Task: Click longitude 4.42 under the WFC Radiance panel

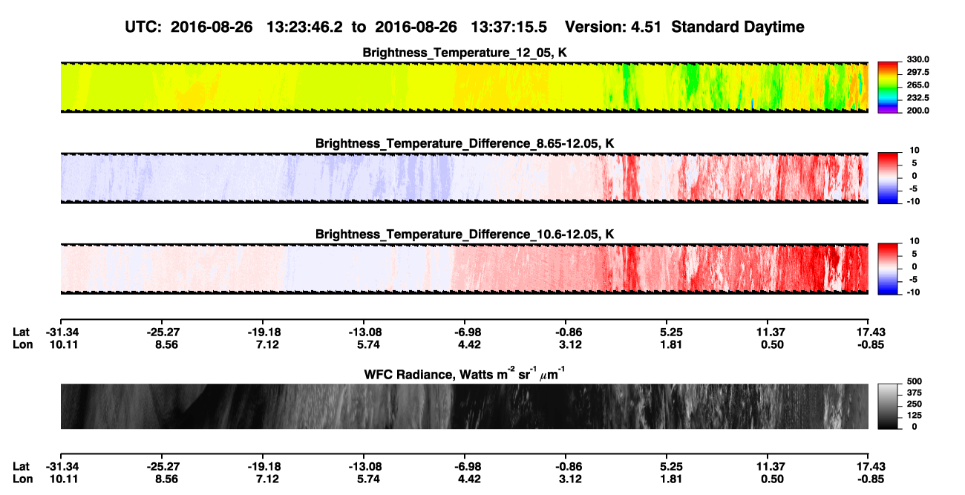Action: 469,479
